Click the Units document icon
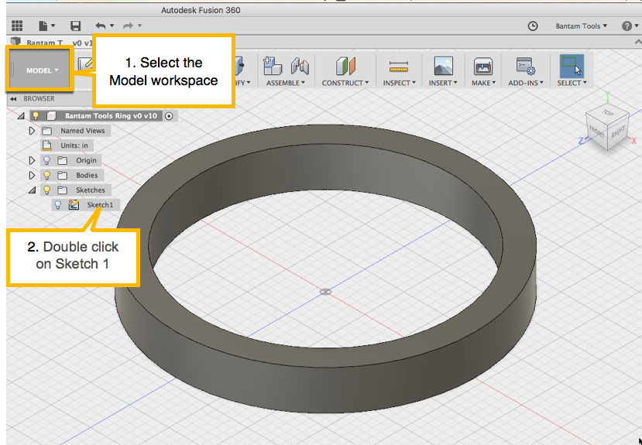Image resolution: width=642 pixels, height=445 pixels. [47, 145]
